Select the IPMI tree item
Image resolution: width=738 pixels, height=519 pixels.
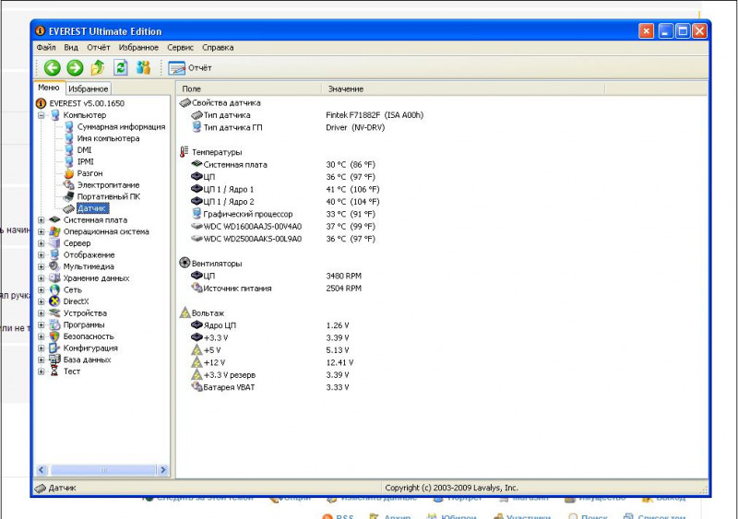coord(85,162)
